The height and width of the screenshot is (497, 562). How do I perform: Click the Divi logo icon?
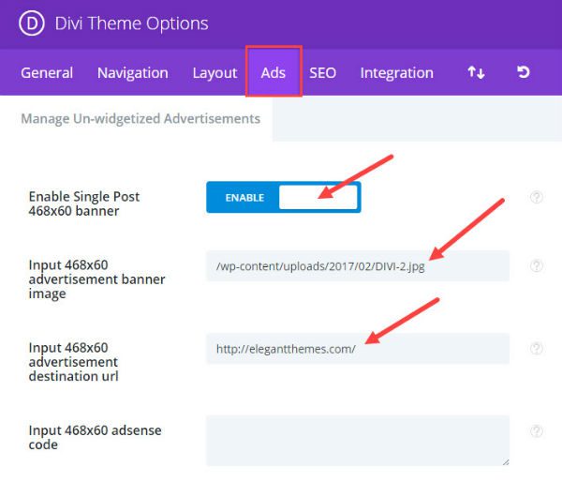pos(32,23)
